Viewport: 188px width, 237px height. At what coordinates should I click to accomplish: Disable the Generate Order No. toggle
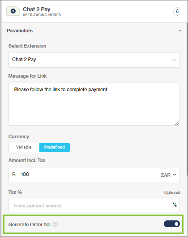click(x=172, y=224)
